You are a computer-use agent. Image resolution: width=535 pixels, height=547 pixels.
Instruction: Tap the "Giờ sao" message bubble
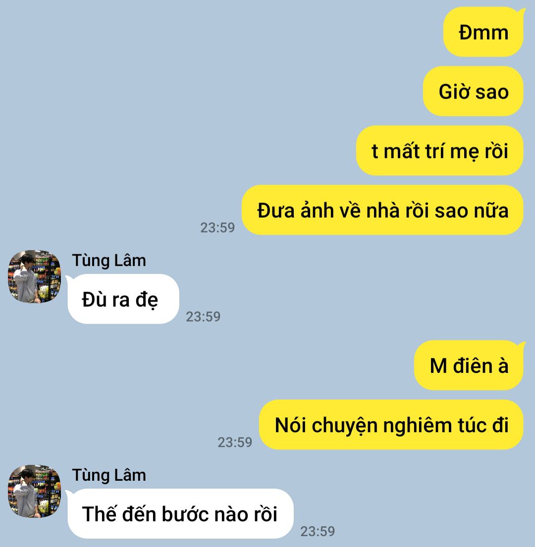473,91
